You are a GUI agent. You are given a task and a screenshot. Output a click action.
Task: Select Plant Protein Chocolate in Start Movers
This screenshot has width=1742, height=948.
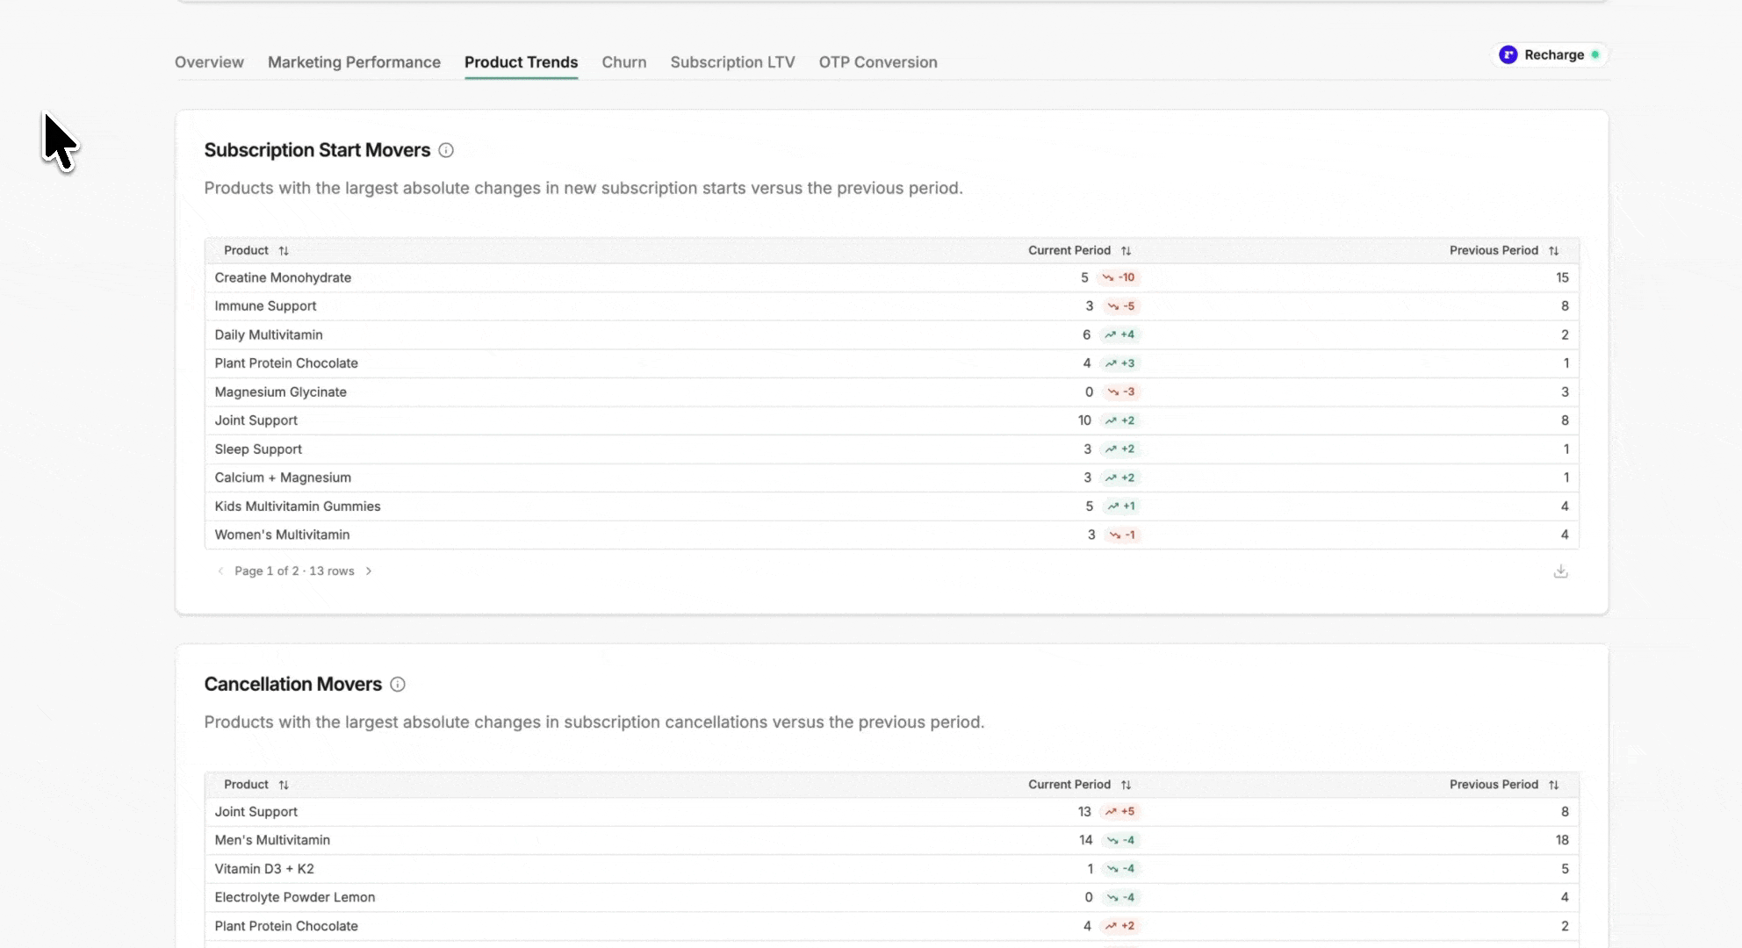point(891,363)
